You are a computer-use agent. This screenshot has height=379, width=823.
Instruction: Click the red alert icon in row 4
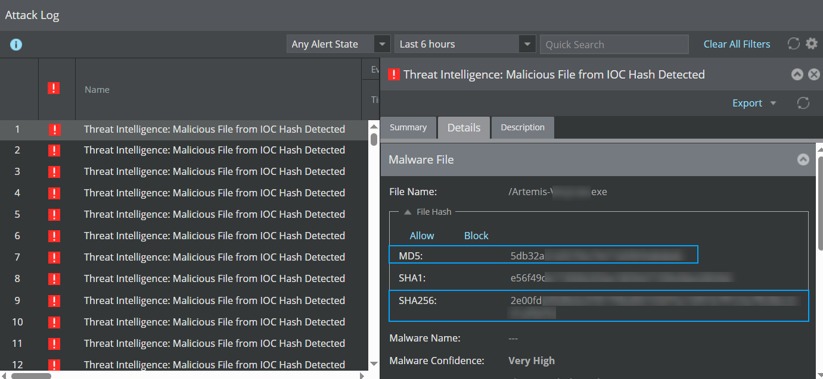[x=54, y=193]
